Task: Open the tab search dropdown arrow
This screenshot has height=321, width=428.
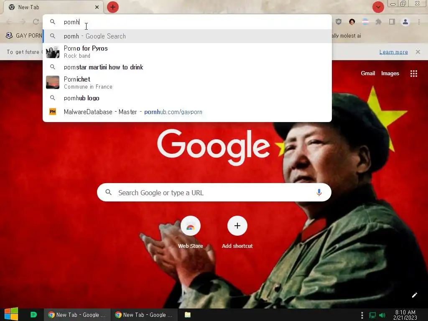Action: 378,7
